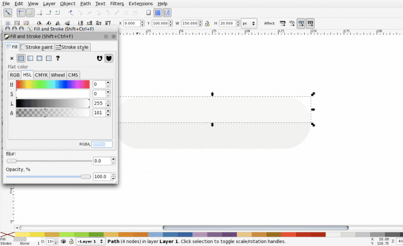Click the A alpha value stepper
Screen dimensions: 403x246
pyautogui.click(x=108, y=113)
